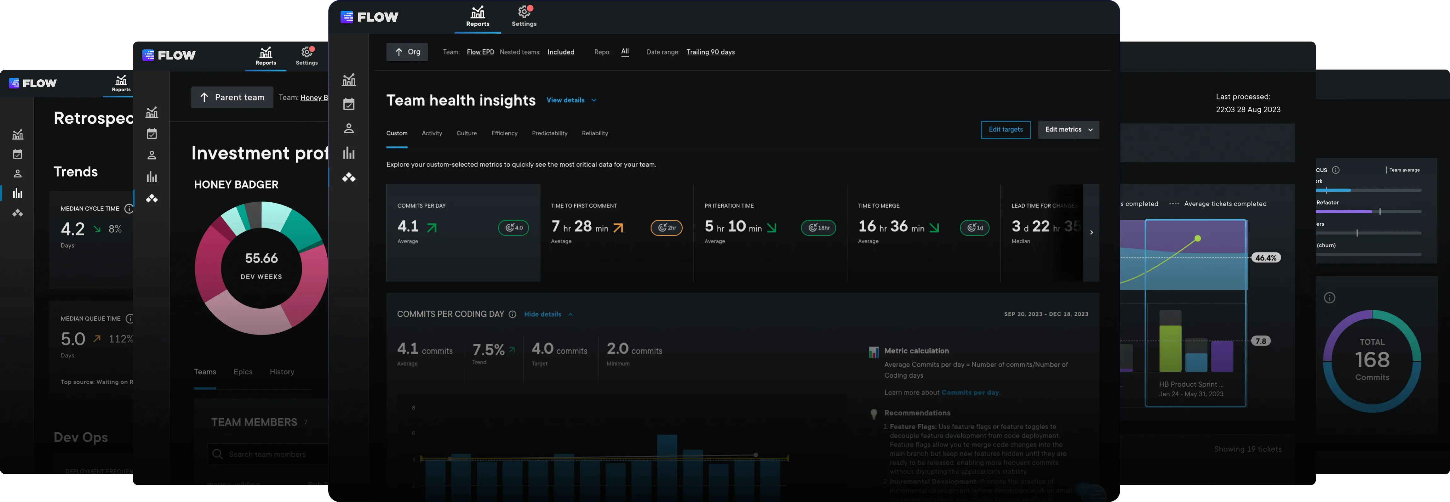1450x502 pixels.
Task: Switch to the Efficiency tab
Action: [504, 133]
